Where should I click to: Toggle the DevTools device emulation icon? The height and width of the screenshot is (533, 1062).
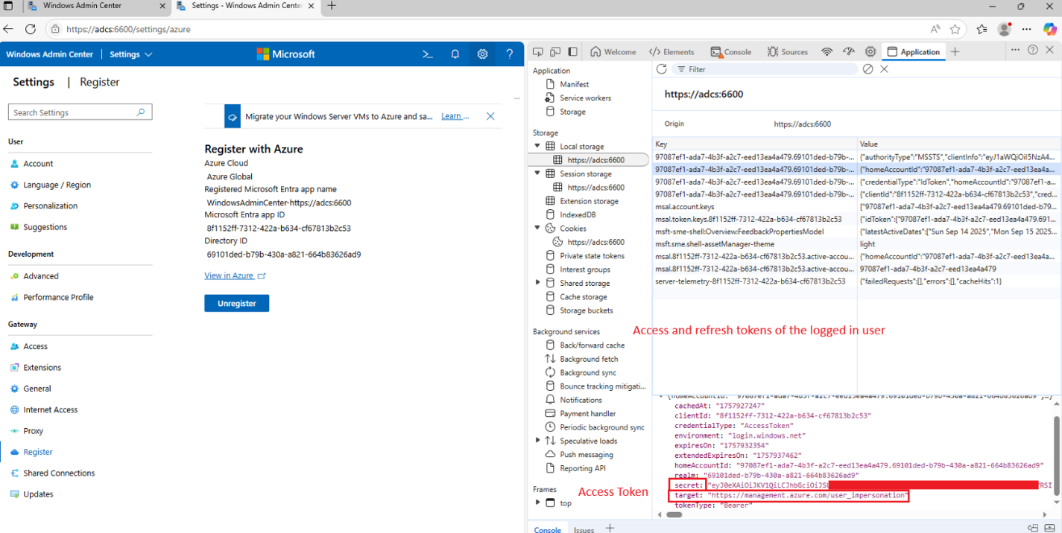(555, 52)
